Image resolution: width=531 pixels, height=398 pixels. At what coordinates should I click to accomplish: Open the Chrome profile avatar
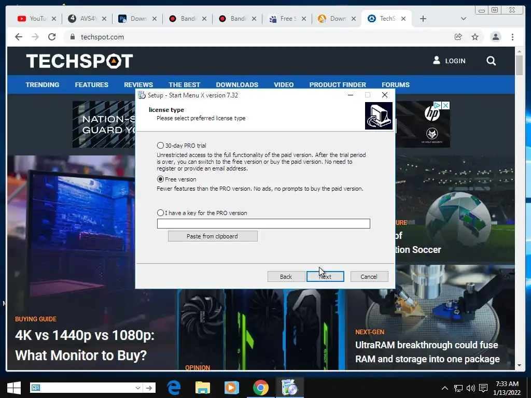click(495, 37)
